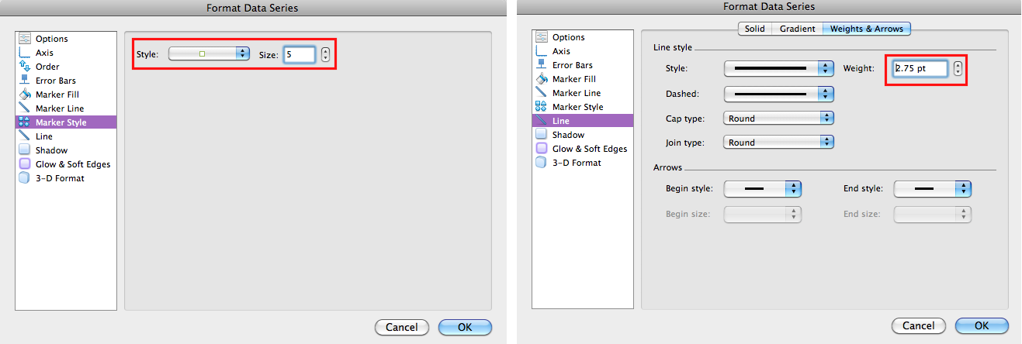Click OK in the Marker Style dialog
1022x344 pixels.
click(465, 327)
